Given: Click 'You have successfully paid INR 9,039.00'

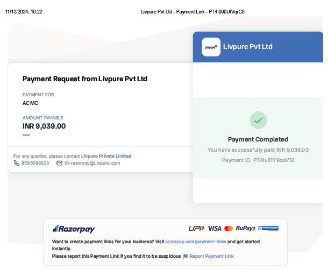Looking at the screenshot, I should pos(258,150).
